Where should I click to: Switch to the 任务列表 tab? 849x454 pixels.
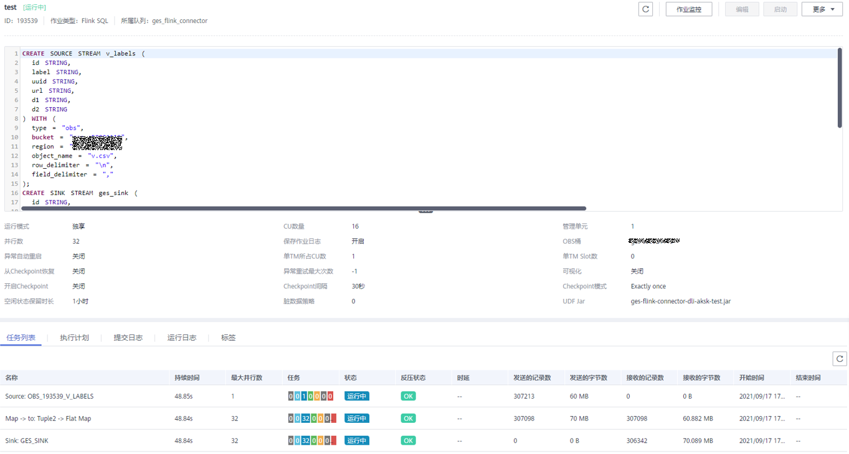(x=21, y=338)
